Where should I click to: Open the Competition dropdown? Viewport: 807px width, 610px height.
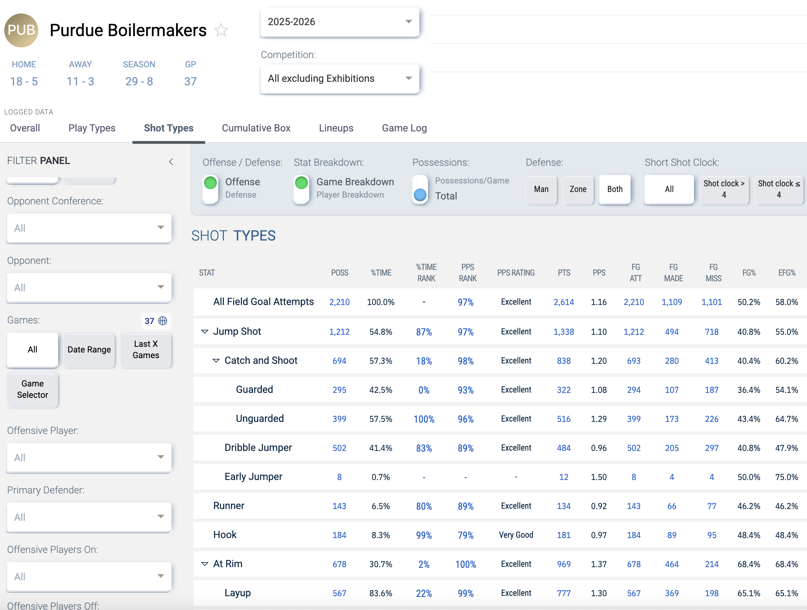pos(339,78)
